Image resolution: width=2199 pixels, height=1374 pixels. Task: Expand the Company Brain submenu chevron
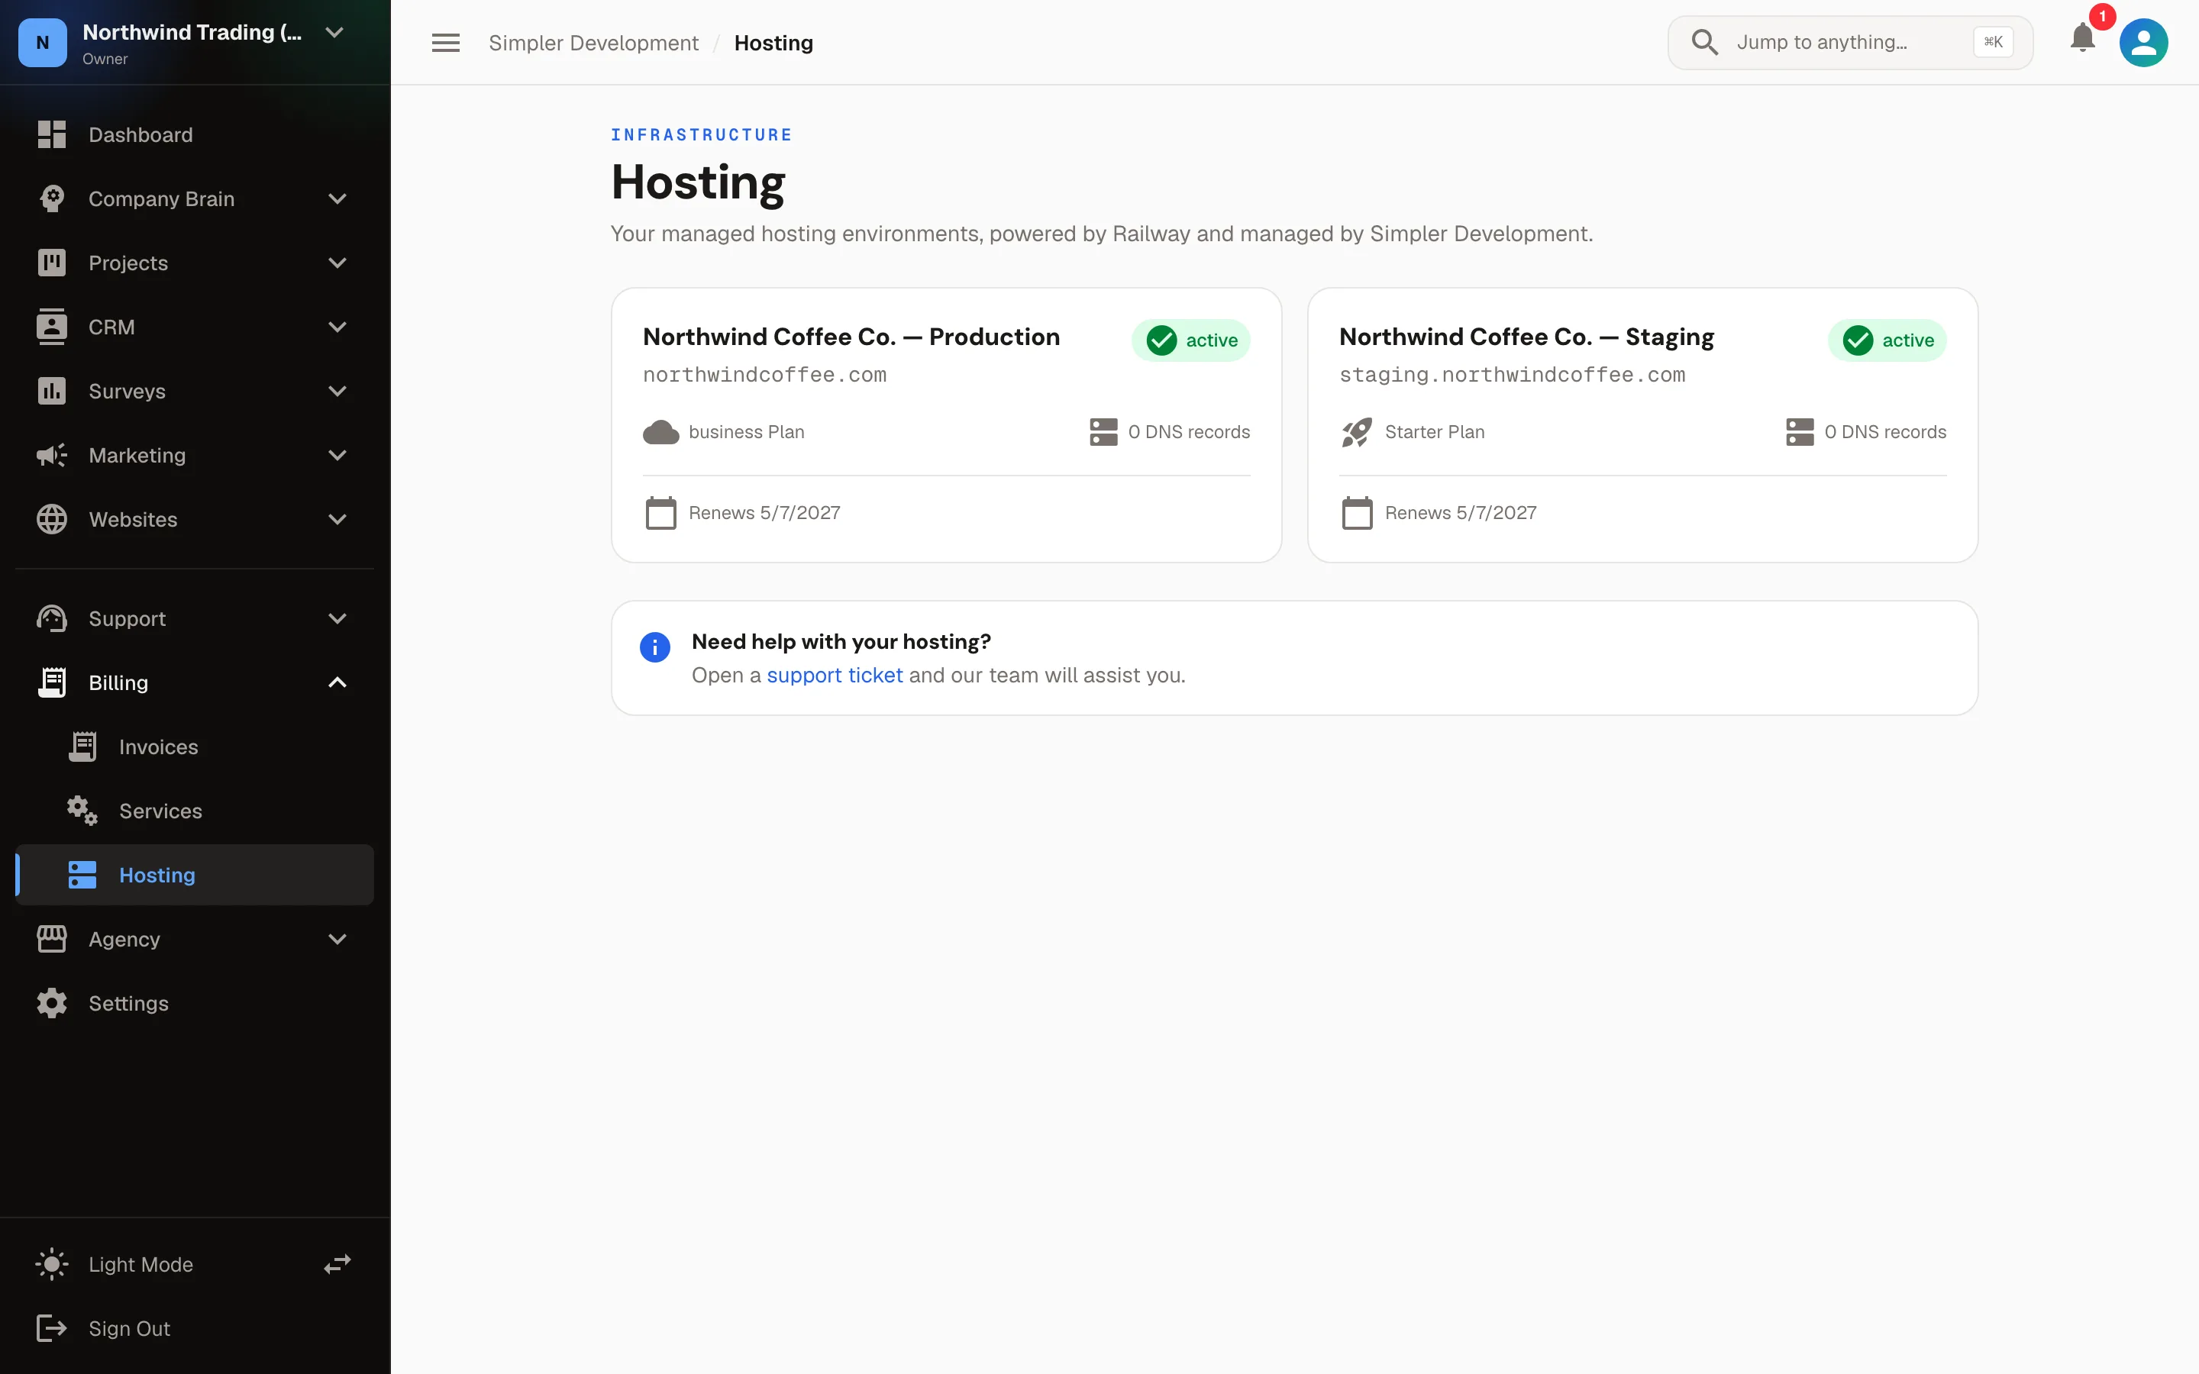(337, 199)
